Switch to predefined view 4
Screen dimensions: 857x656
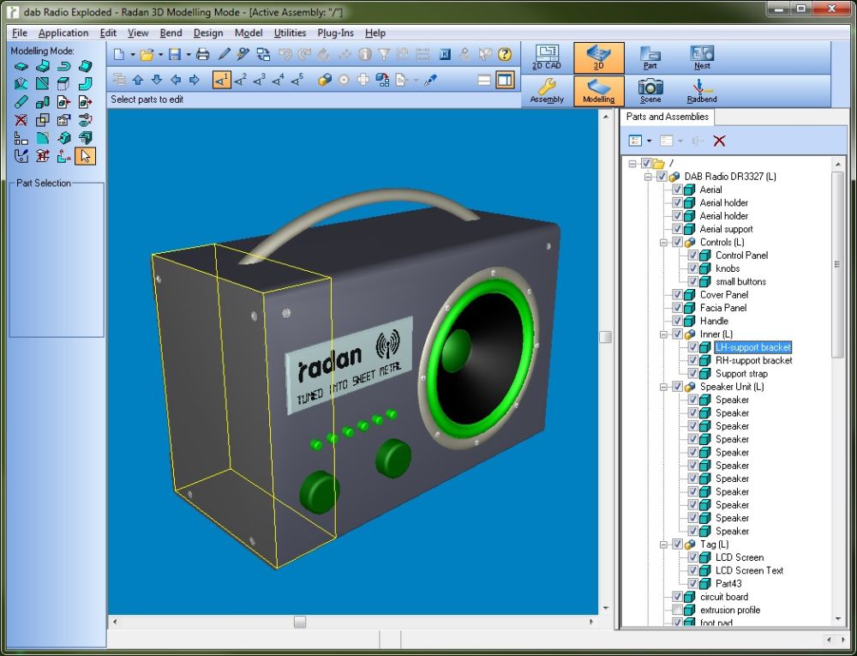click(279, 80)
